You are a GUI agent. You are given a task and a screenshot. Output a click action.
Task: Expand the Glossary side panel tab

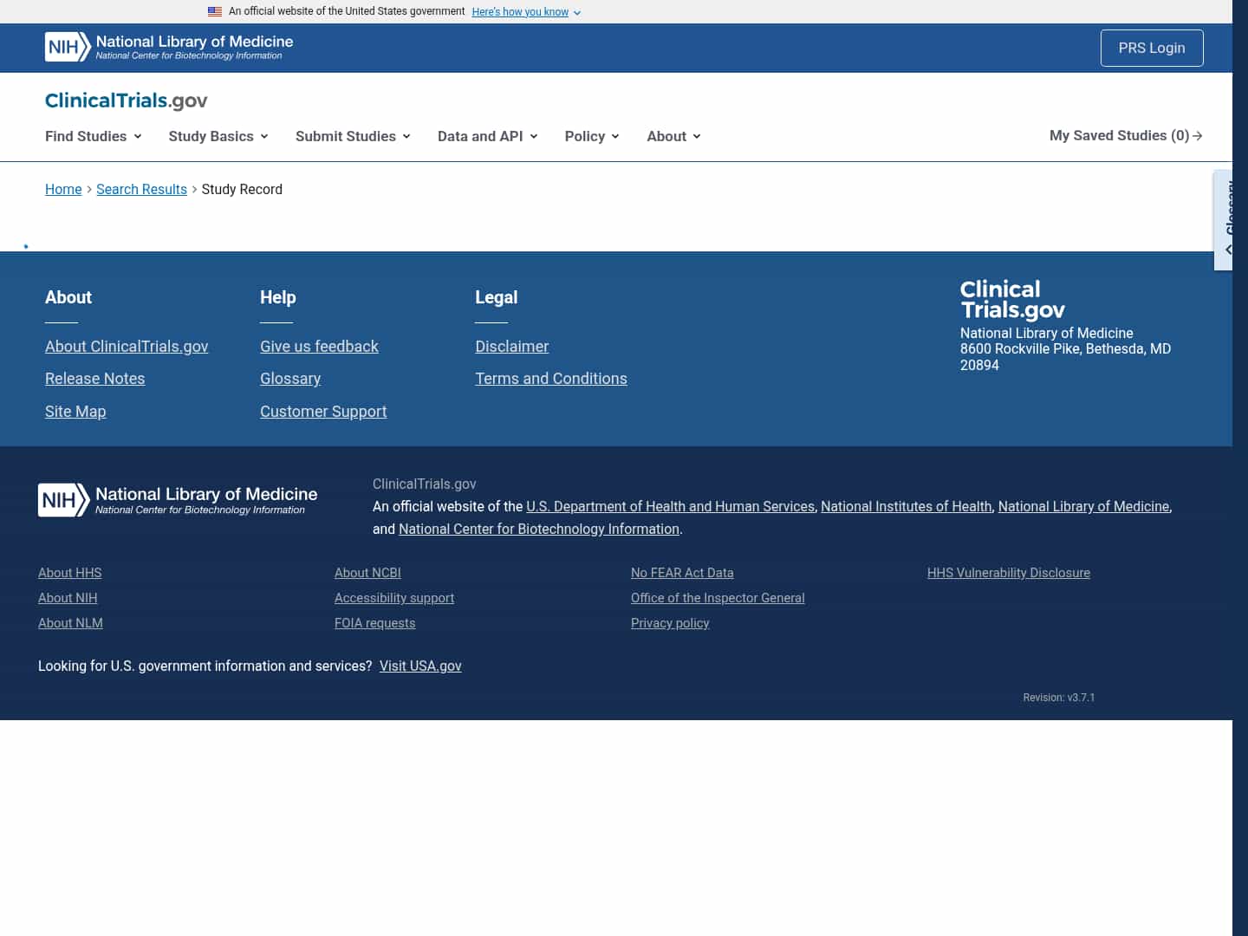click(1223, 220)
